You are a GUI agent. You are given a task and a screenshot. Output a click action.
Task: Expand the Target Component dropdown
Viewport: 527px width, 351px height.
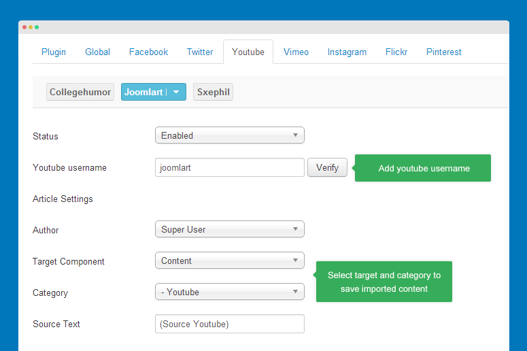tap(230, 261)
